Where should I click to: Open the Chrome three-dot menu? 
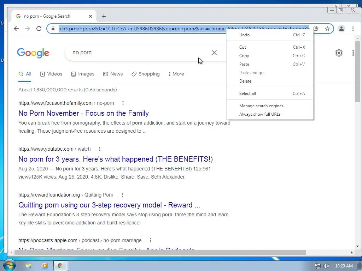pos(353,29)
